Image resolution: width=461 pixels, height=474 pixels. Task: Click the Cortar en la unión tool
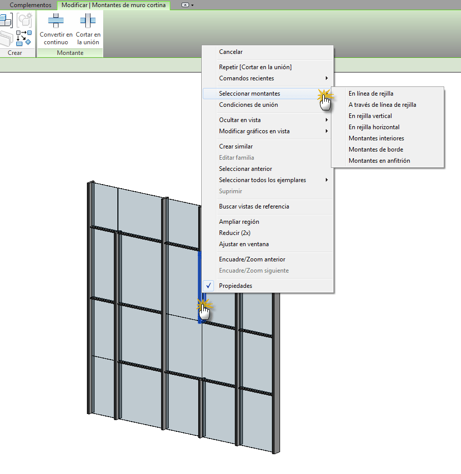click(88, 29)
